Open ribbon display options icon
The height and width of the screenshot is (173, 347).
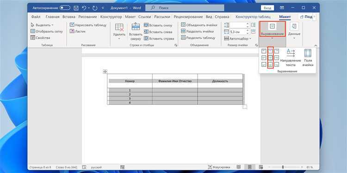[282, 8]
